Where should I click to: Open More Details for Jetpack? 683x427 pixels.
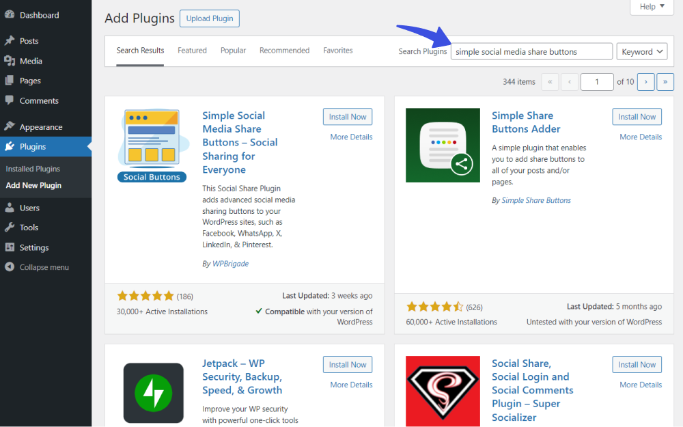coord(351,385)
